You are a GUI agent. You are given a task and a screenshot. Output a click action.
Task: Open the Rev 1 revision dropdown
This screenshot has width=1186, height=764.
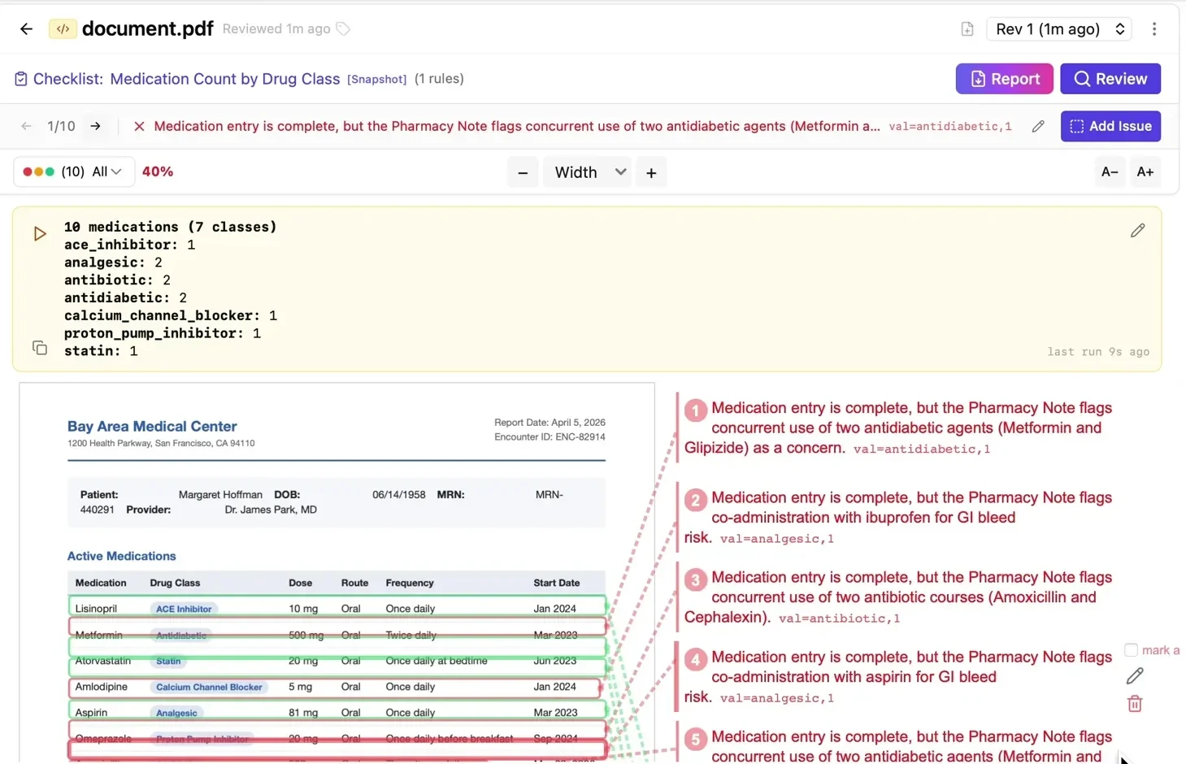coord(1059,29)
